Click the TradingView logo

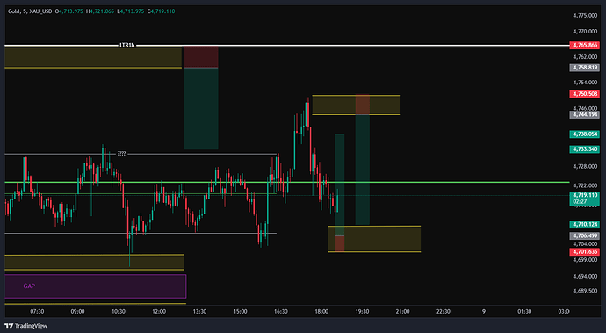point(25,326)
